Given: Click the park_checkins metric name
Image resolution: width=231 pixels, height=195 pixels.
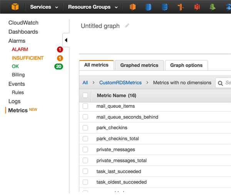Looking at the screenshot, I should coord(112,128).
